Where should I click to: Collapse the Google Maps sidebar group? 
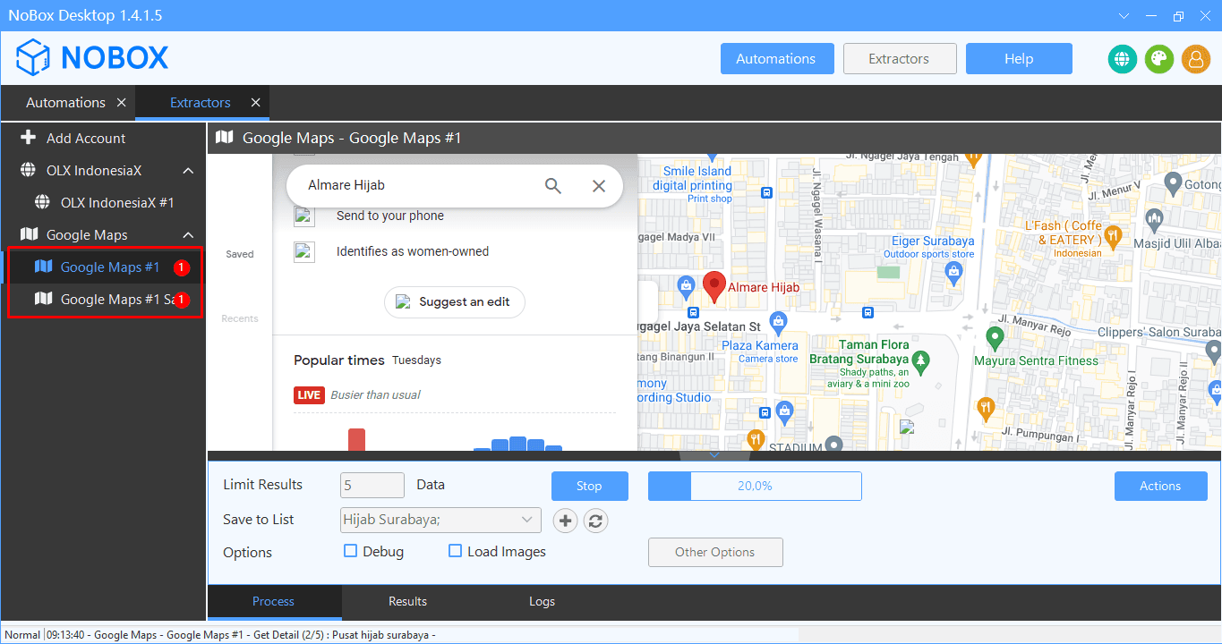pyautogui.click(x=188, y=235)
